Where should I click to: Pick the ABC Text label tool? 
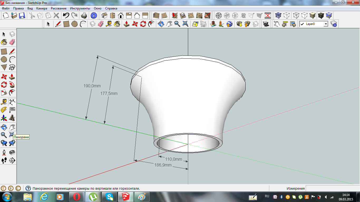point(12,109)
